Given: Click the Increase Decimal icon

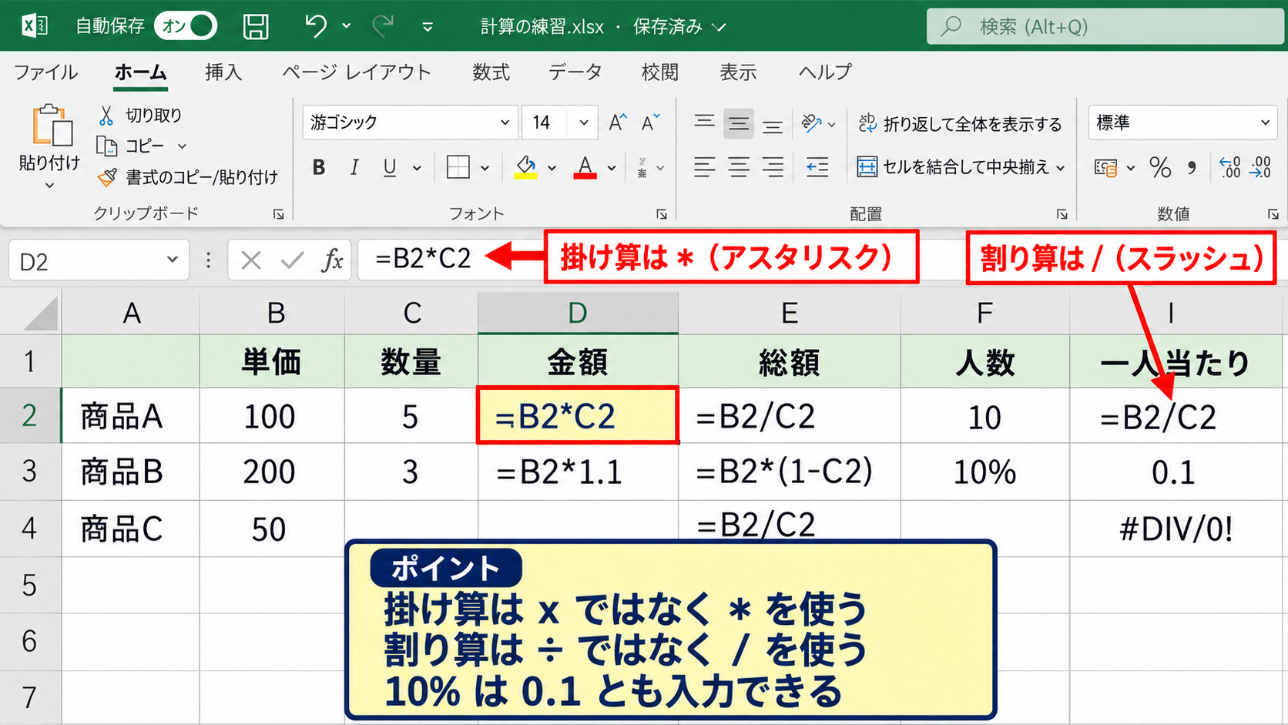Looking at the screenshot, I should coord(1230,167).
